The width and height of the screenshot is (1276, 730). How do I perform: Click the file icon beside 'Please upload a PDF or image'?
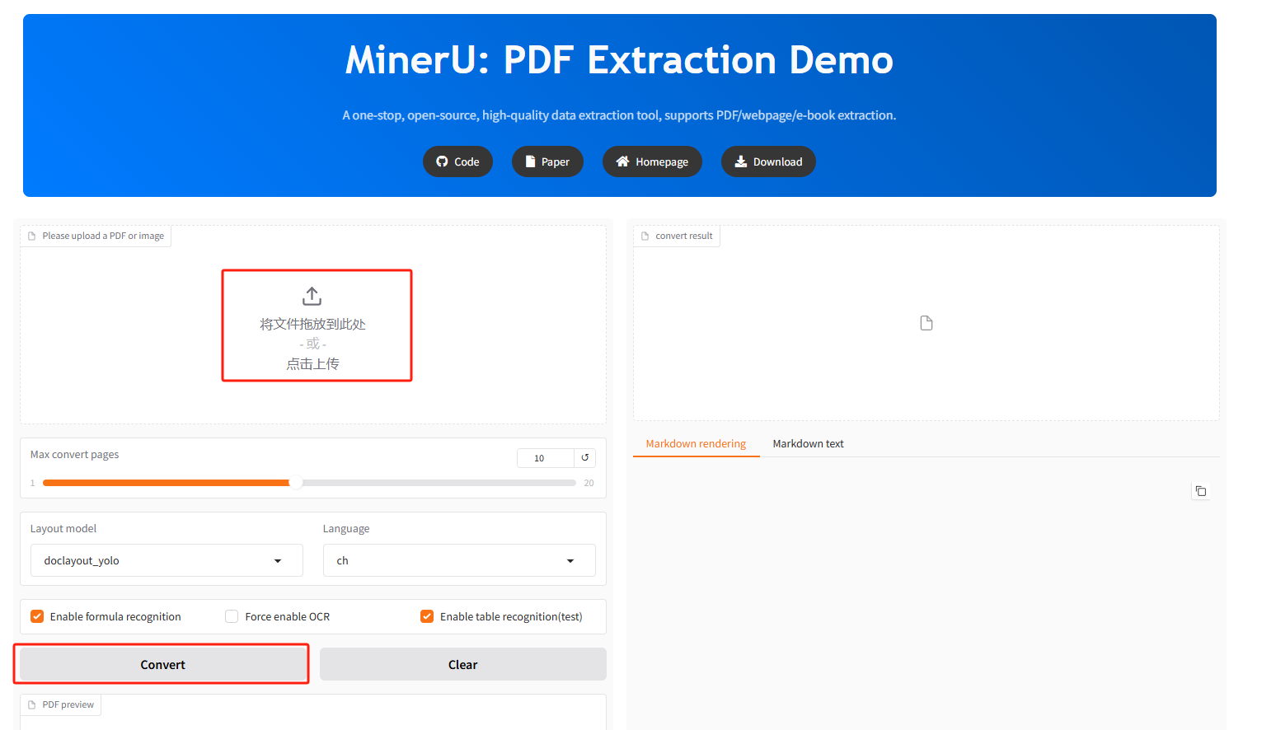point(32,236)
